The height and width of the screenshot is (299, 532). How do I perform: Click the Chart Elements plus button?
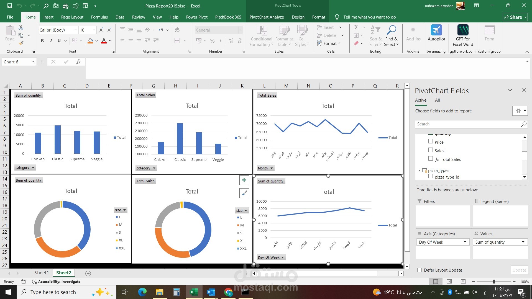pos(244,180)
